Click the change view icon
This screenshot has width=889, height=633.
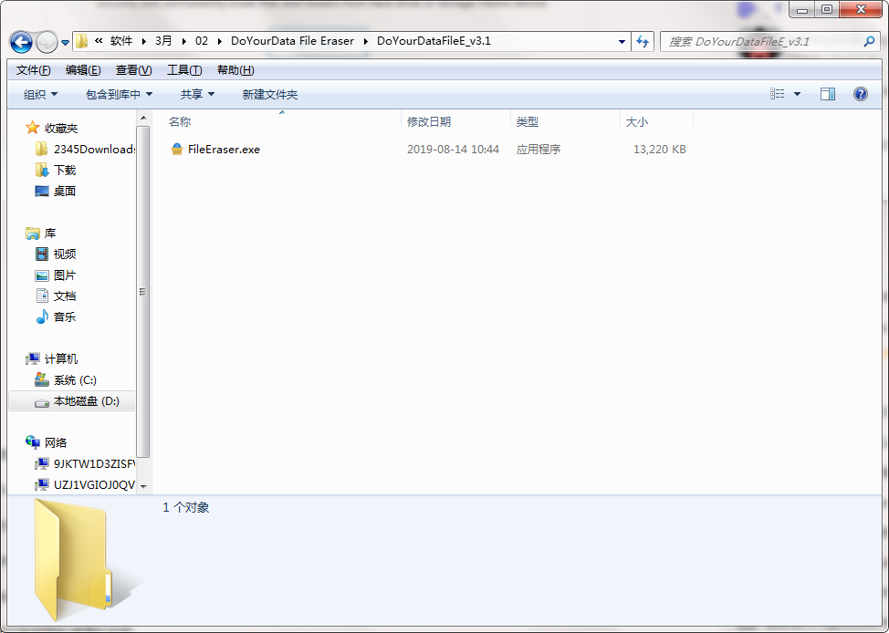(778, 94)
